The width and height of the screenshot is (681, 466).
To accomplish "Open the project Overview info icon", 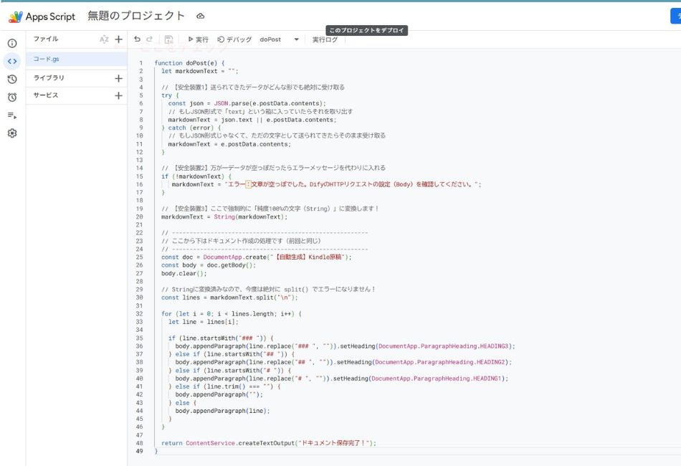I will click(x=12, y=43).
